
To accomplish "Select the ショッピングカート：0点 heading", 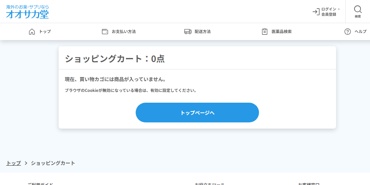I will coord(115,59).
